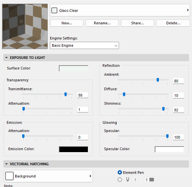192x187 pixels.
Task: Click the Ambient value field showing 80
Action: 179,81
